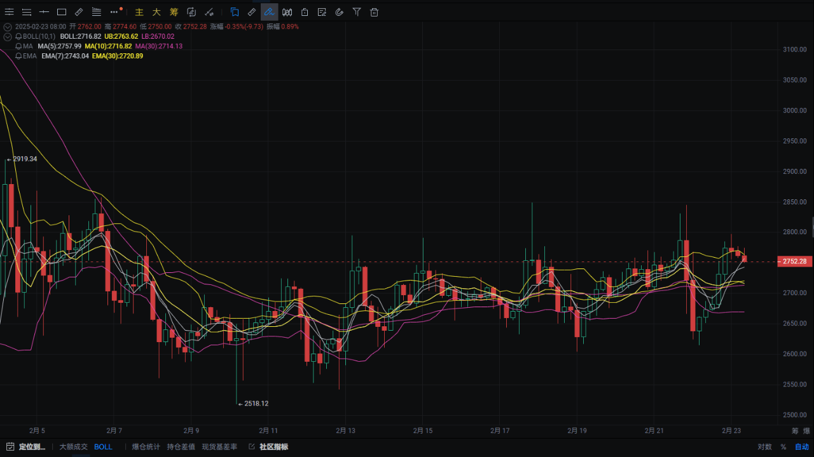Click the 自动 auto scale link
The image size is (814, 457).
pyautogui.click(x=801, y=446)
